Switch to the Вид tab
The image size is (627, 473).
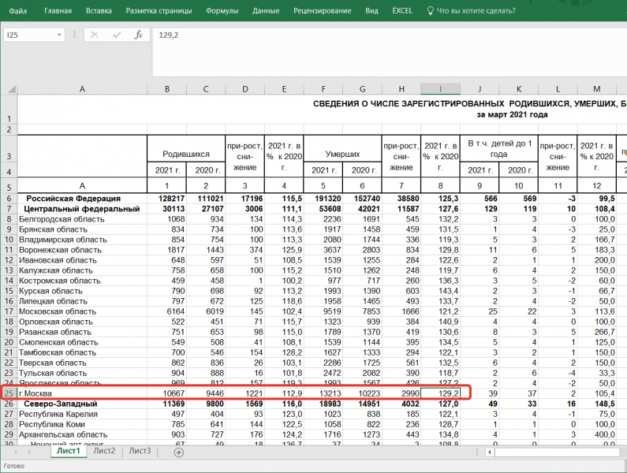click(x=371, y=11)
